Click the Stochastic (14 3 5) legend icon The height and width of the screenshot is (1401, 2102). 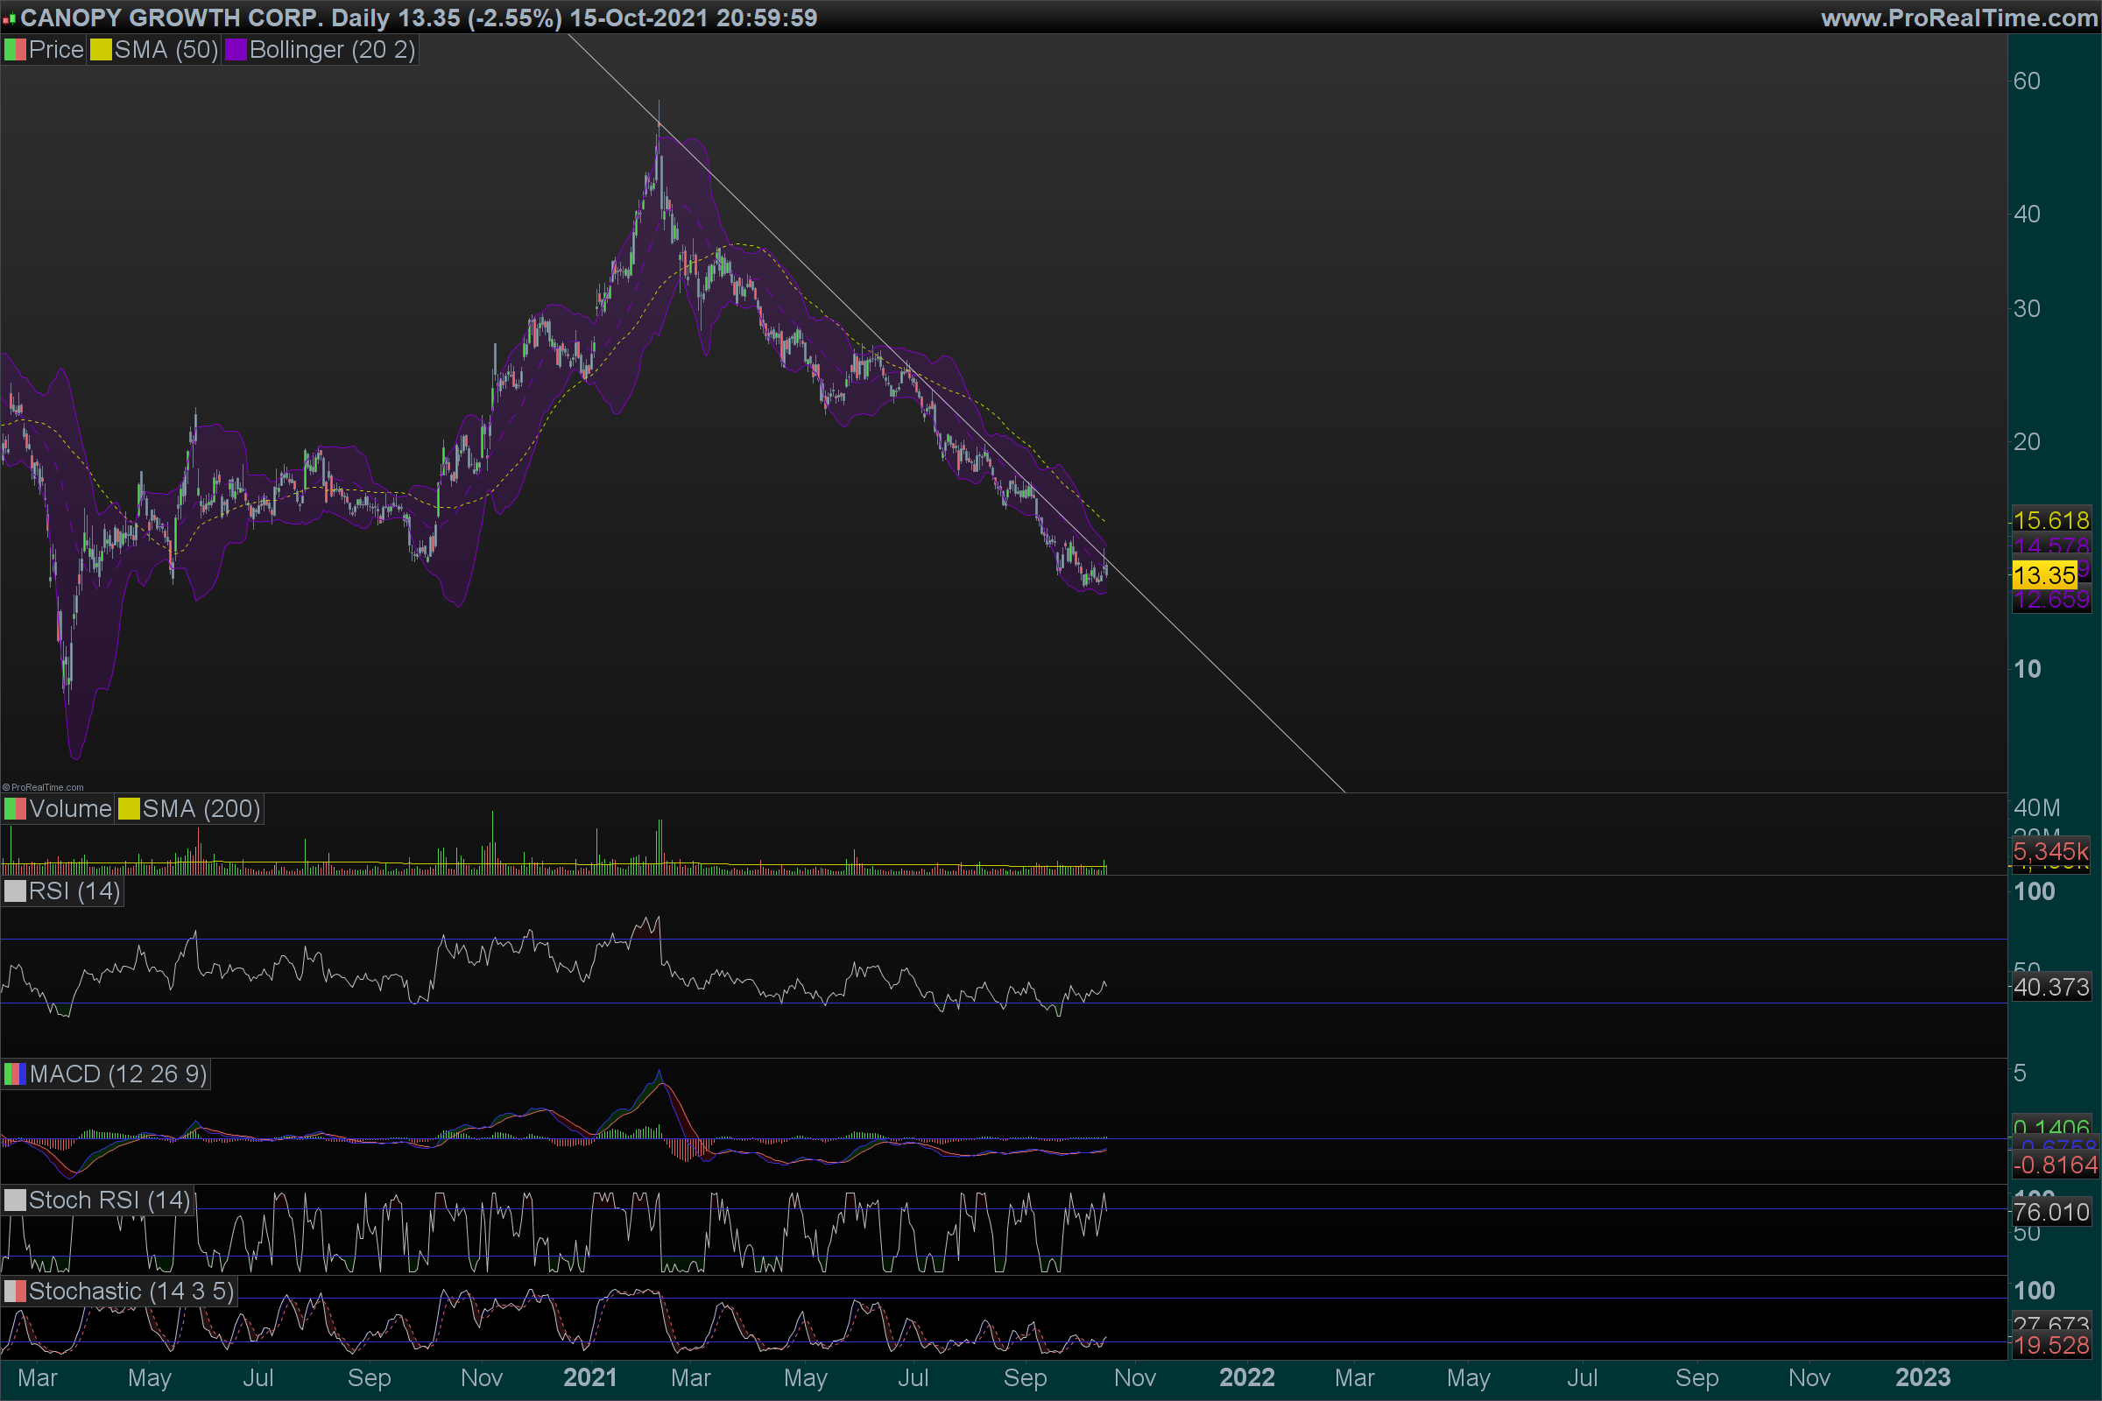(x=15, y=1291)
